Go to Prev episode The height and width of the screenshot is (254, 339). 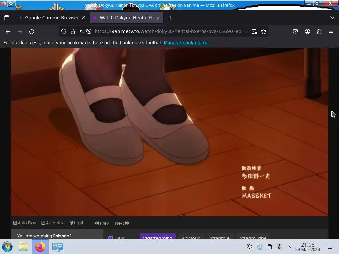click(x=102, y=223)
